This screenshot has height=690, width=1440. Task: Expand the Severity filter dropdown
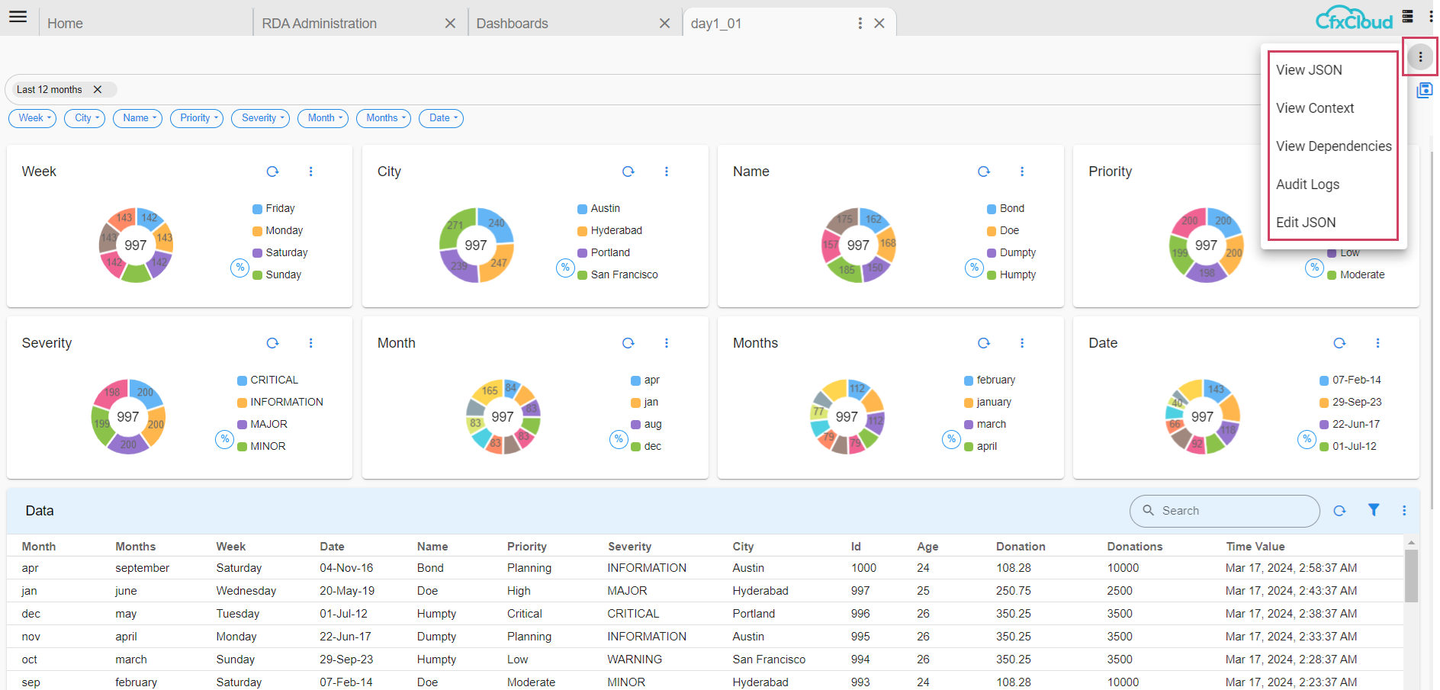[259, 118]
